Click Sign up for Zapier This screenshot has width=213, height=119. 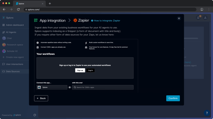80,70
